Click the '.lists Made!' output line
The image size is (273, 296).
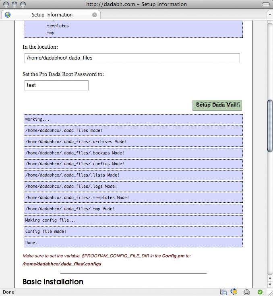tap(133, 175)
